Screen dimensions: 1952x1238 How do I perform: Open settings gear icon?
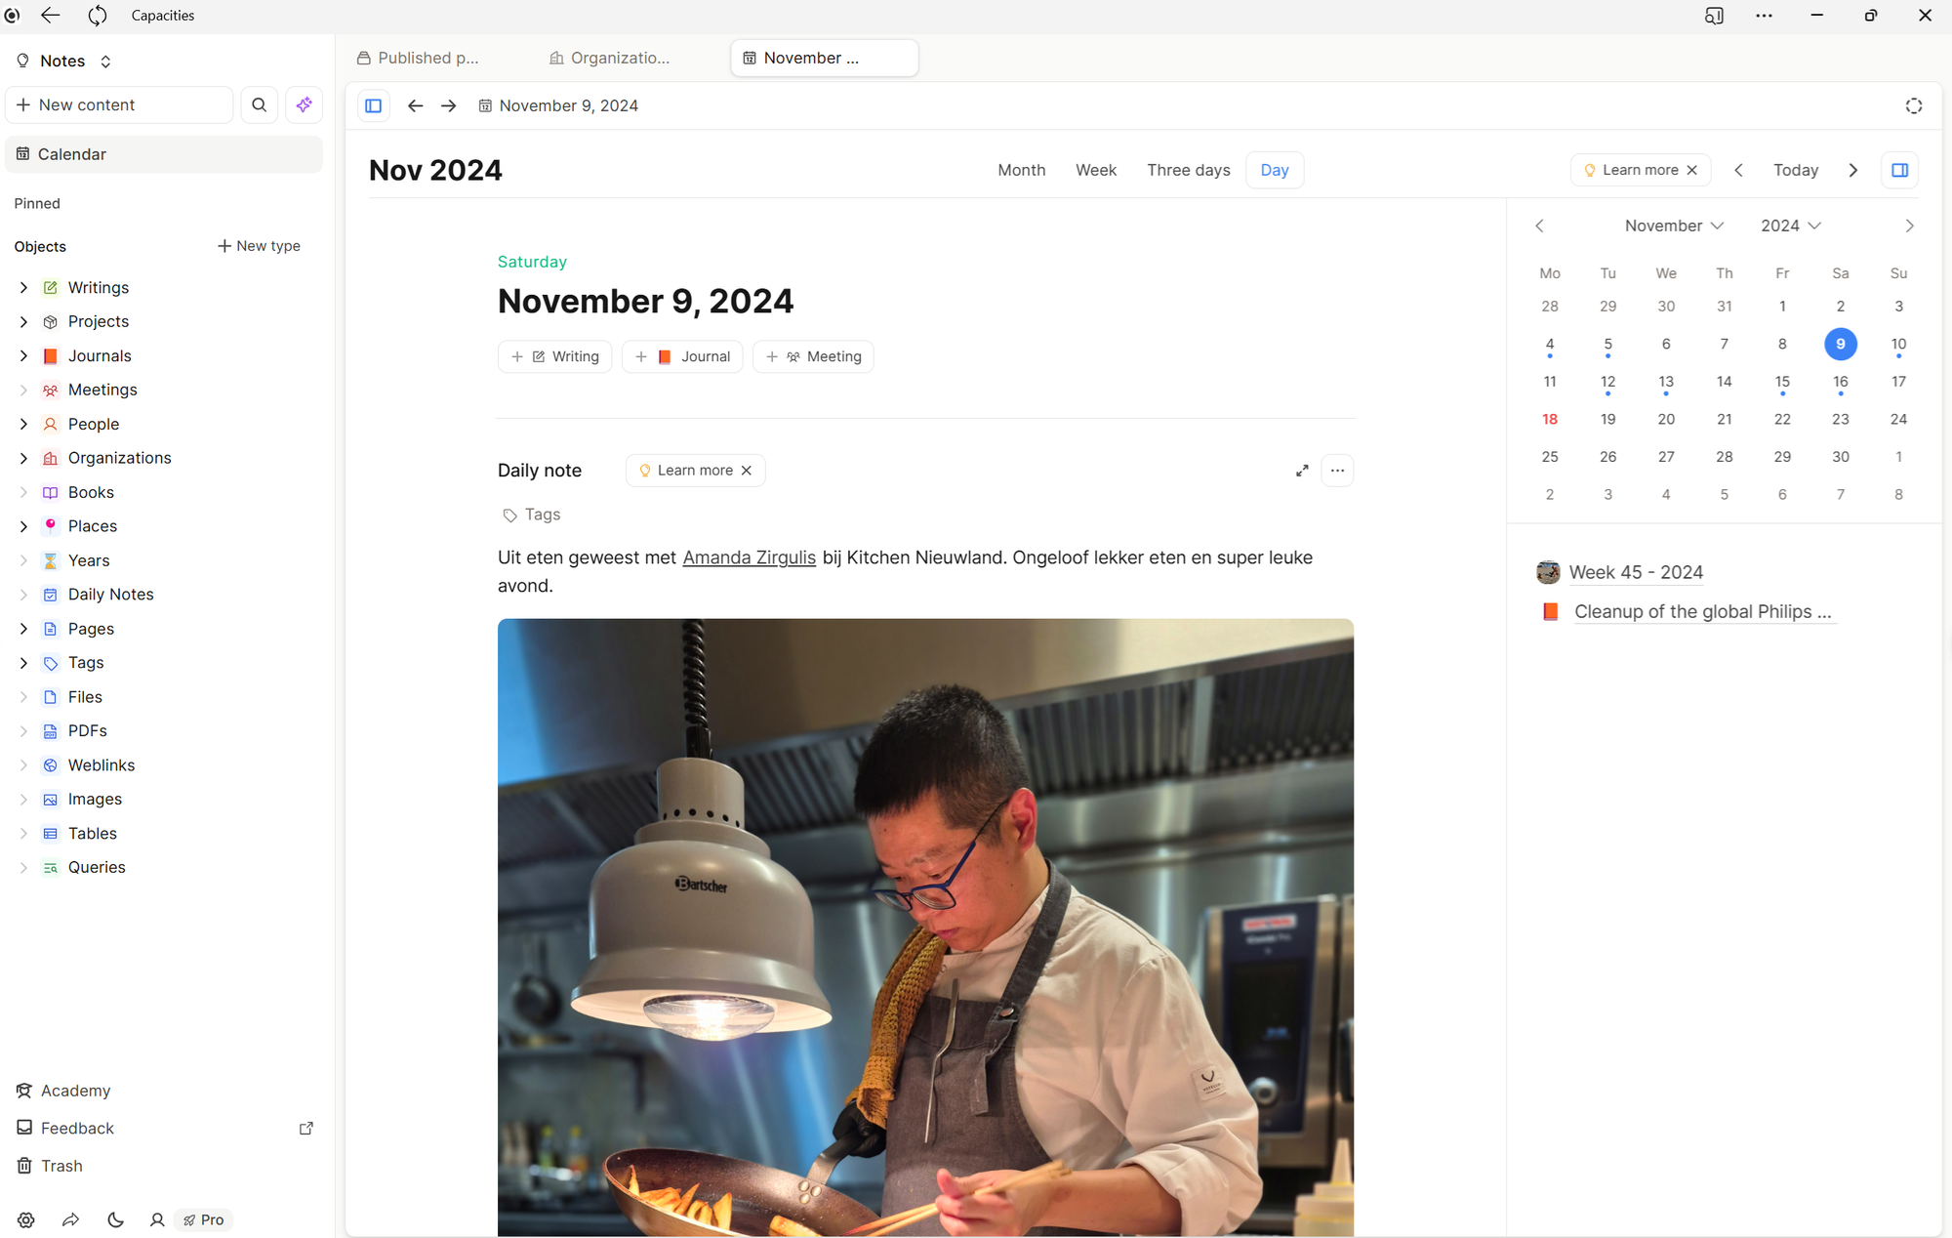[x=26, y=1219]
